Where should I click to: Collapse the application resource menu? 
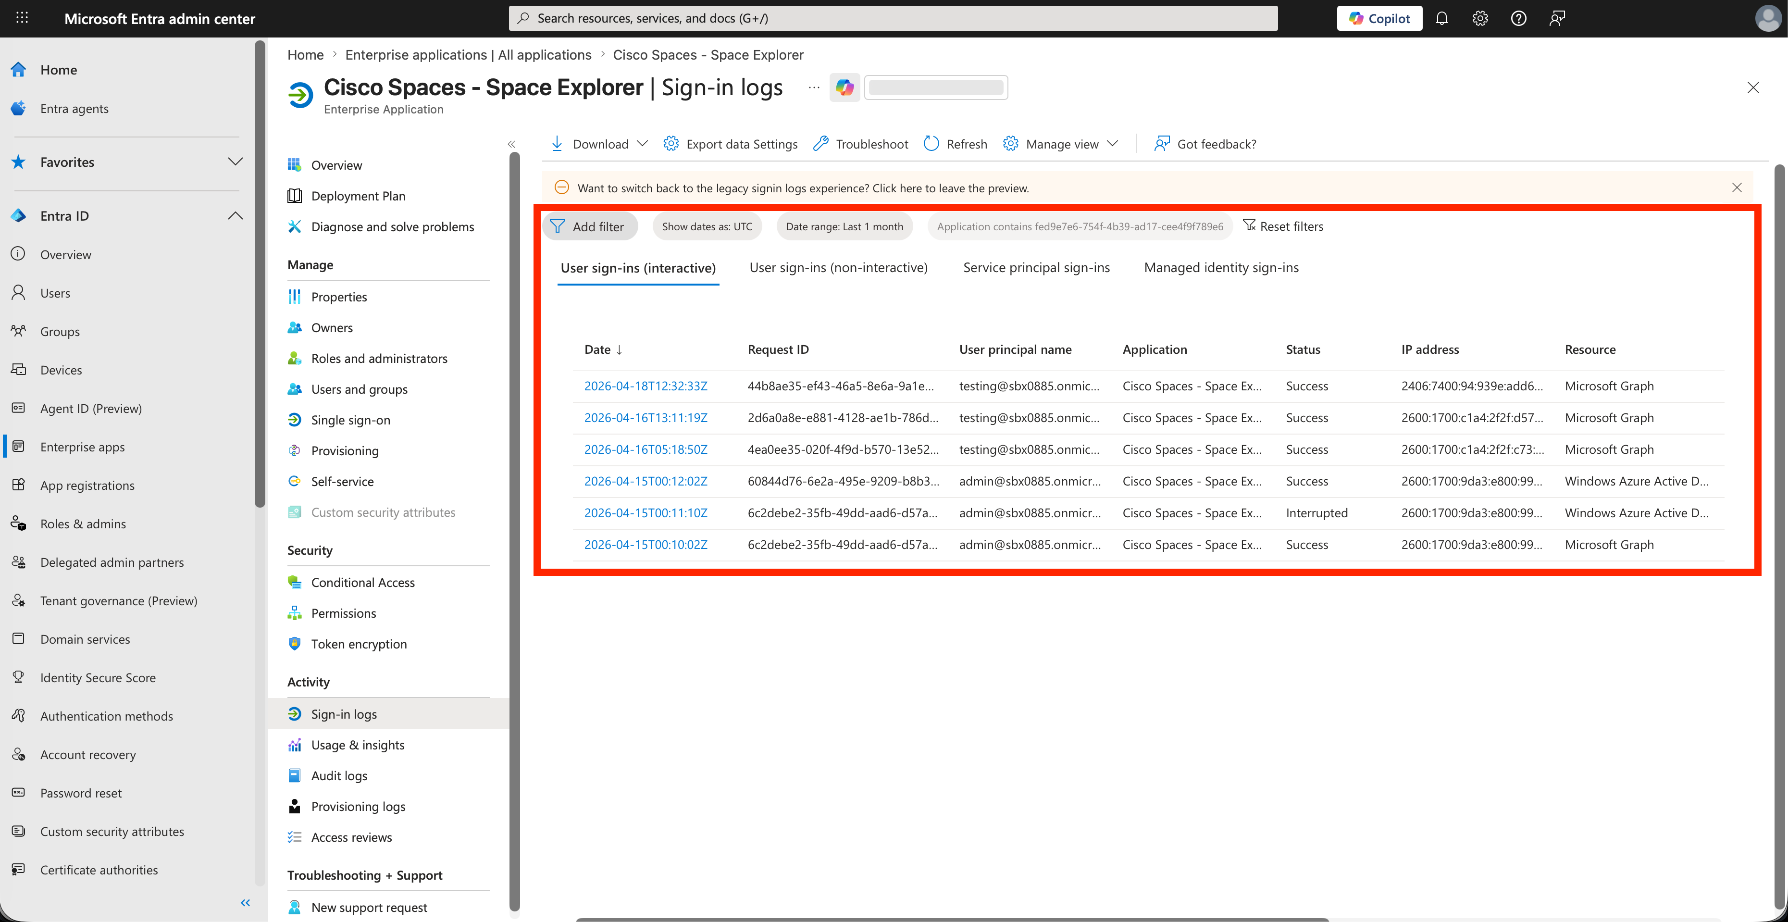(x=511, y=144)
